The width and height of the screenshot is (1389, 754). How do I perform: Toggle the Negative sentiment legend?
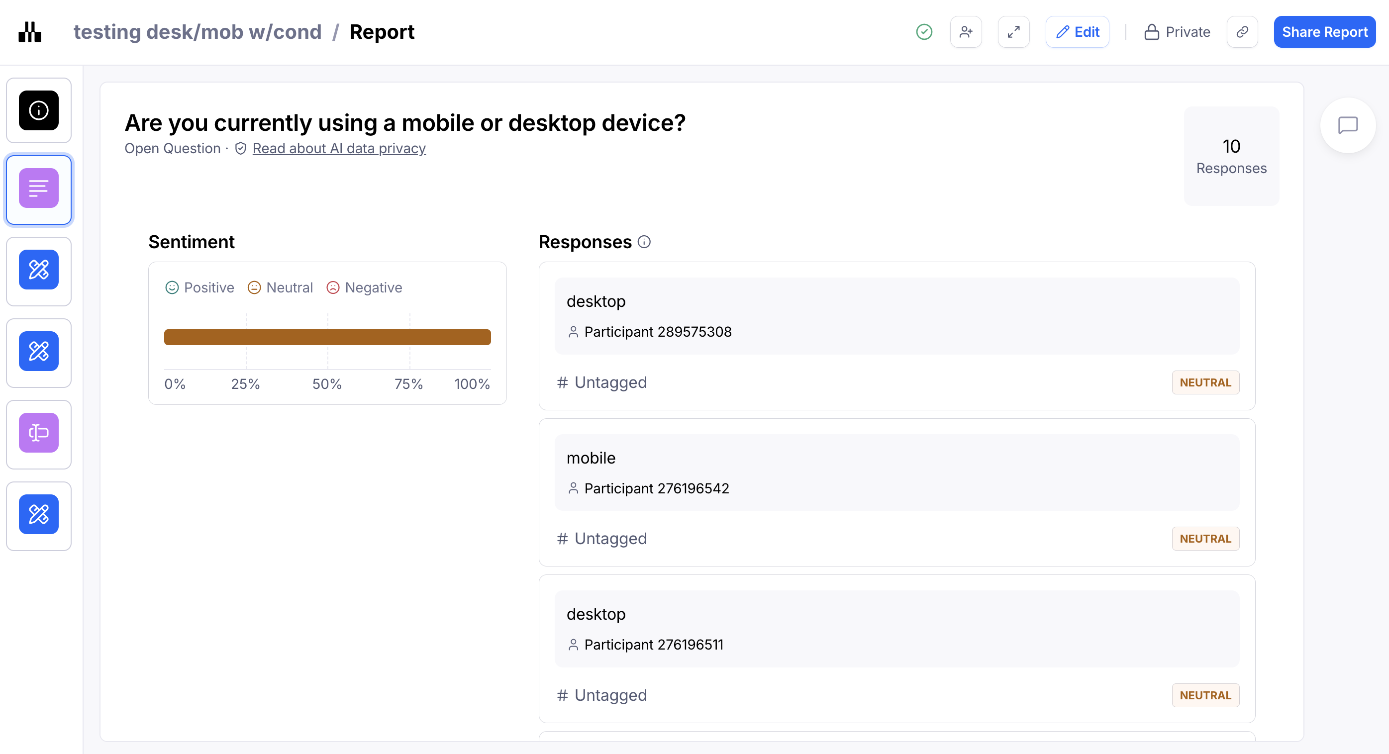pos(365,288)
